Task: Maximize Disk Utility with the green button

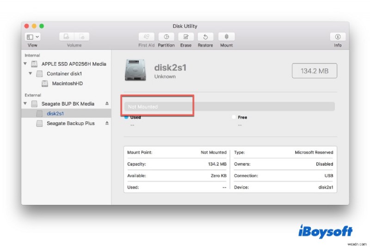Action: point(42,26)
